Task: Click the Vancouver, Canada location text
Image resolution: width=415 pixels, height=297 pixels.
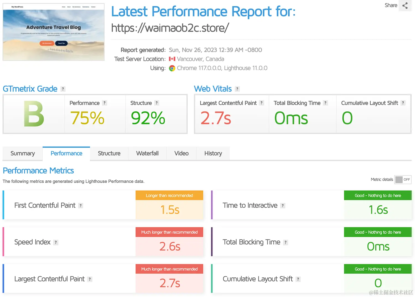Action: pos(201,59)
